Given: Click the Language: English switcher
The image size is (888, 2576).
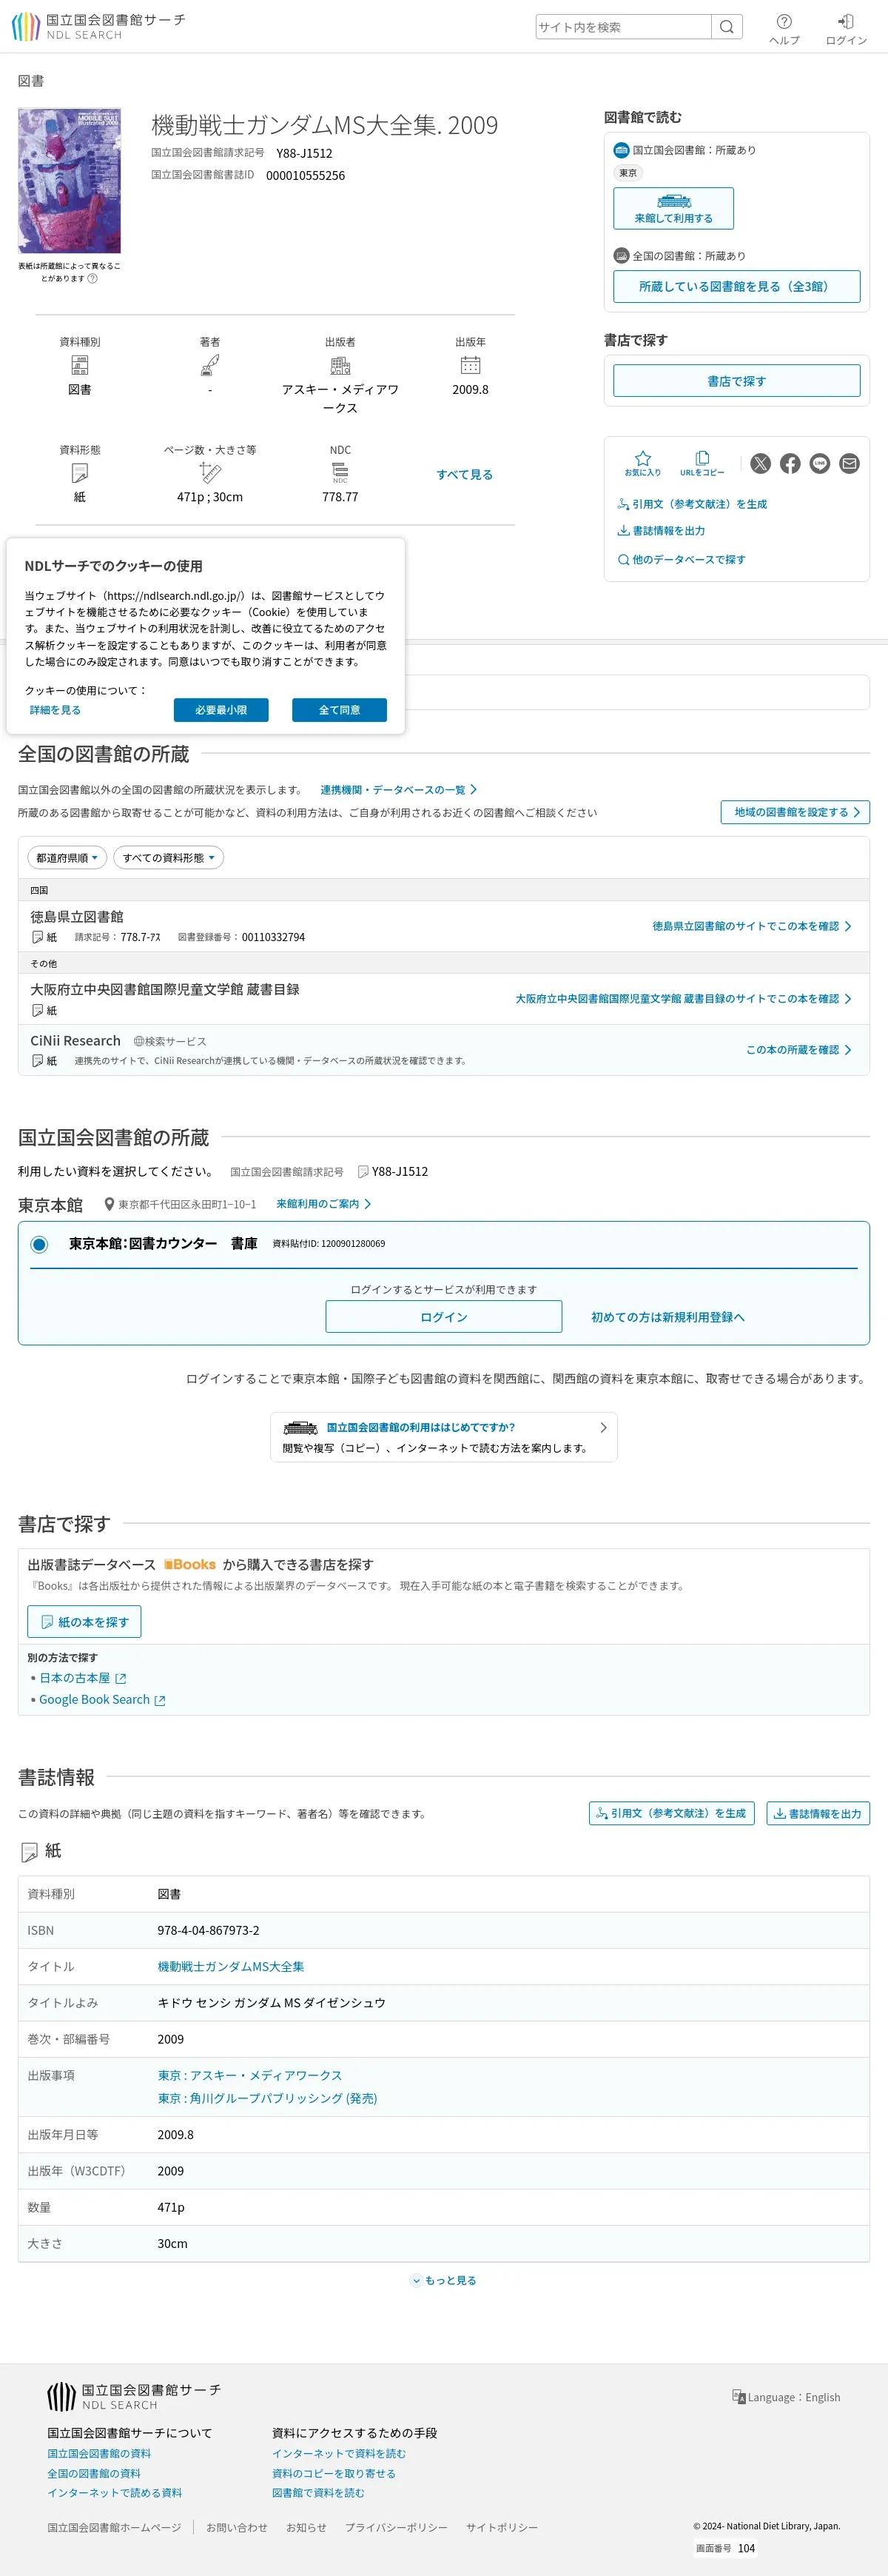Looking at the screenshot, I should [x=786, y=2397].
